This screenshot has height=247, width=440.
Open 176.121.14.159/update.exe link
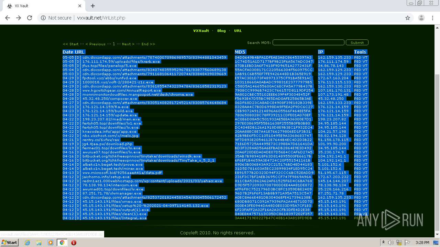click(x=110, y=115)
